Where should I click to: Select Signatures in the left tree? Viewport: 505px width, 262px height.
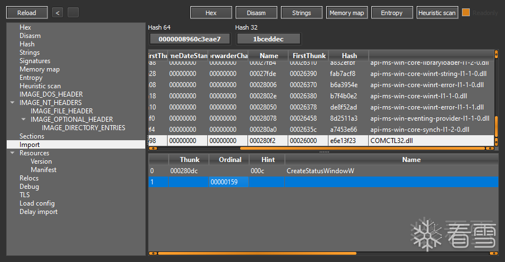click(35, 61)
